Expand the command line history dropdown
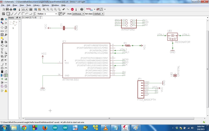Screen dimensions: 209x131 [207, 18]
